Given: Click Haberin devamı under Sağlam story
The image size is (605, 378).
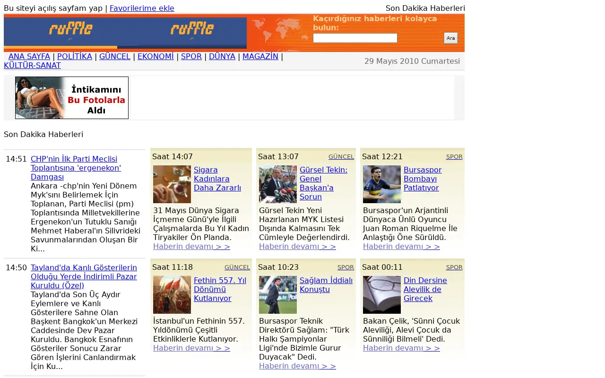Looking at the screenshot, I should pyautogui.click(x=297, y=366).
